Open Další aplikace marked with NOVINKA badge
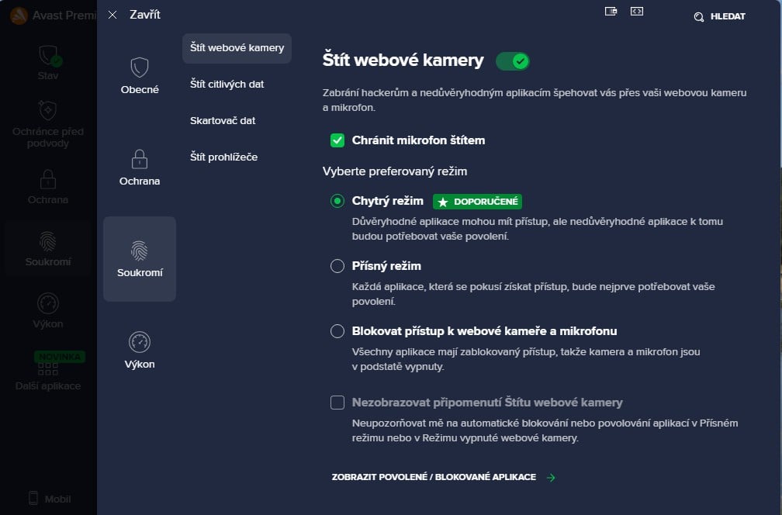 (47, 371)
